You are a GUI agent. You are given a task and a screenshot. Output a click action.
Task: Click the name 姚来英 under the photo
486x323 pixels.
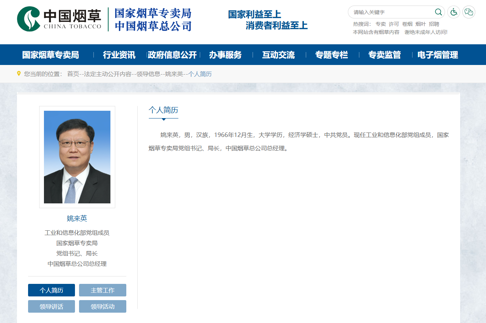point(77,218)
